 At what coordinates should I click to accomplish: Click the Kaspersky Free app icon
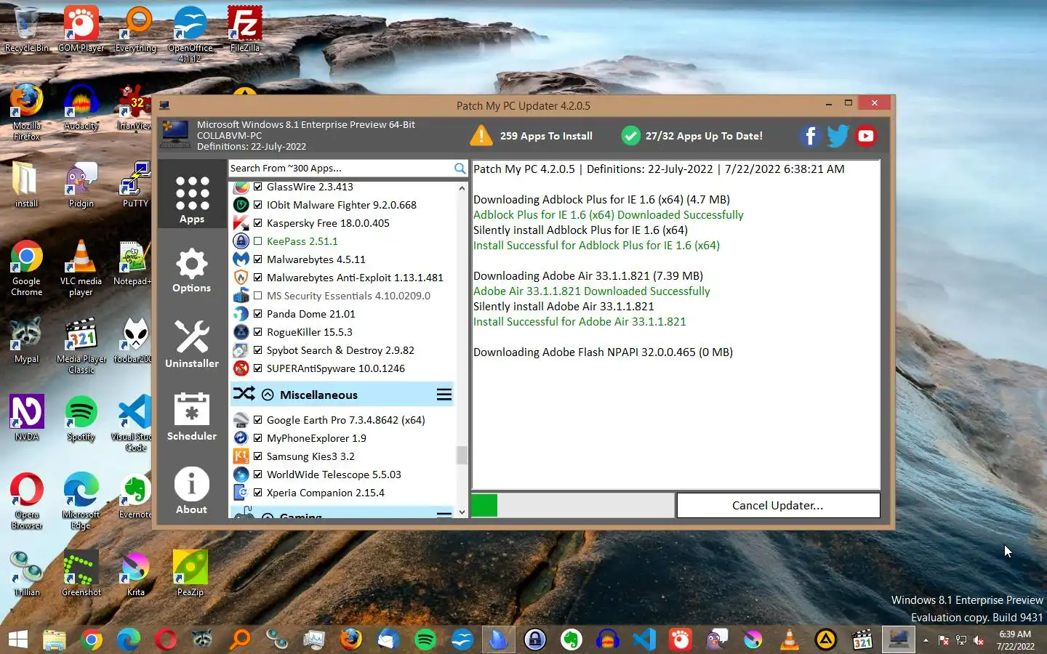click(241, 223)
